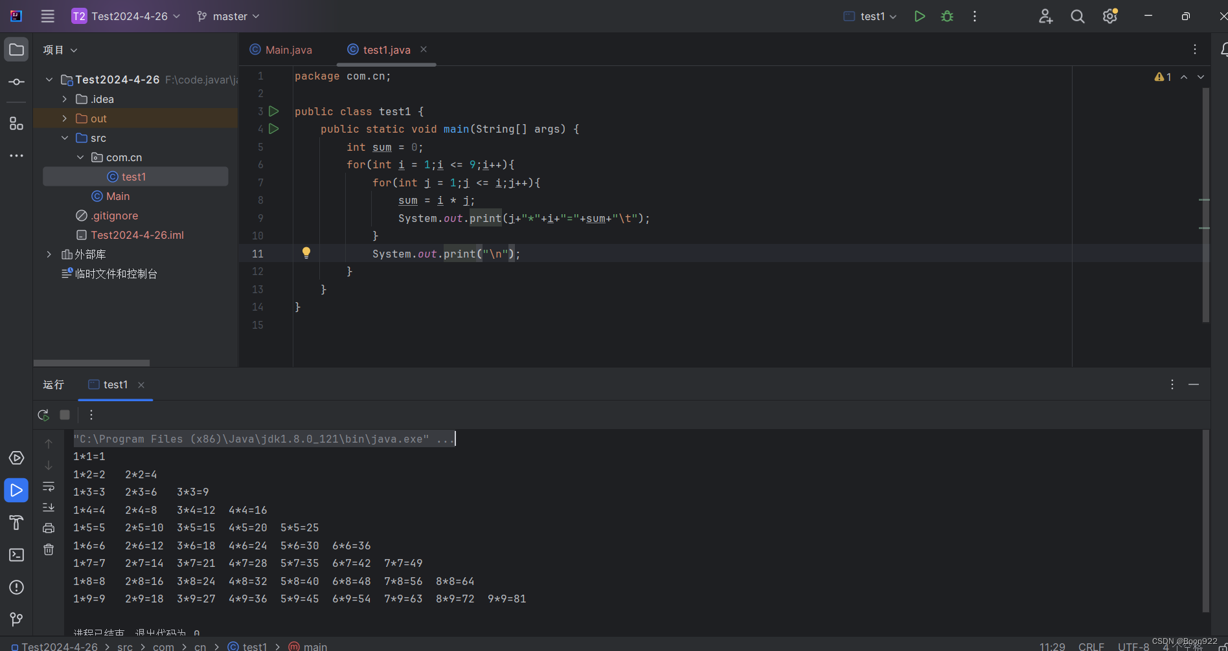Open Problems tool window
Image resolution: width=1228 pixels, height=651 pixels.
[x=16, y=588]
